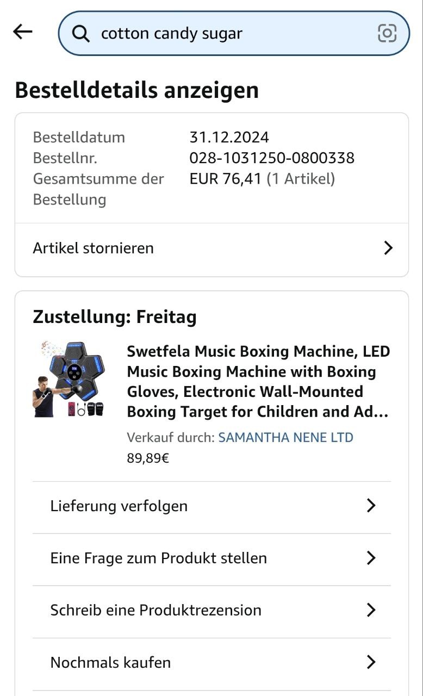Tap the back arrow icon
The image size is (423, 696).
coord(23,32)
